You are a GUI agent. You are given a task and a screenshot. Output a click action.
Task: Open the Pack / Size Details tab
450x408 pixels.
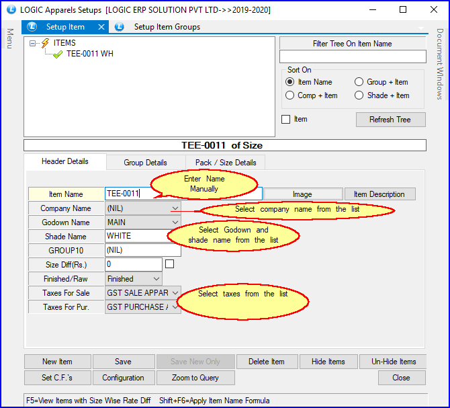coord(226,163)
